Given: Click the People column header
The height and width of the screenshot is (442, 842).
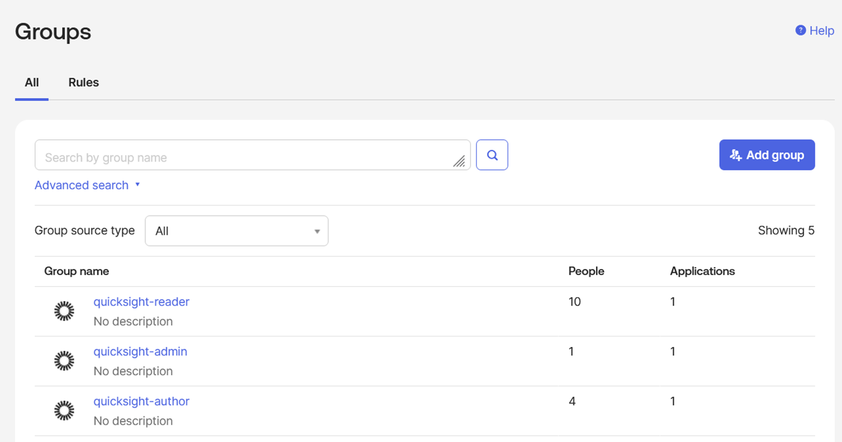Looking at the screenshot, I should [586, 271].
